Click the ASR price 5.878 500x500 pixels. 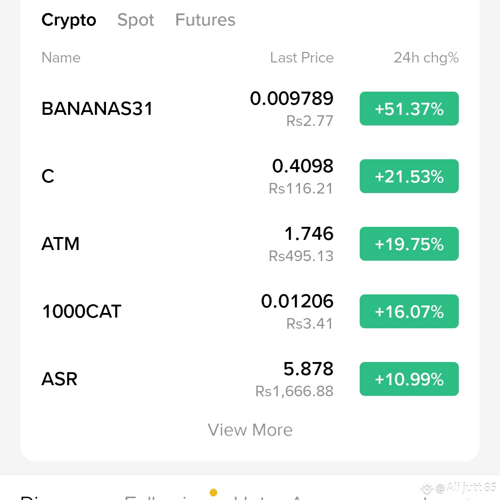pyautogui.click(x=308, y=369)
